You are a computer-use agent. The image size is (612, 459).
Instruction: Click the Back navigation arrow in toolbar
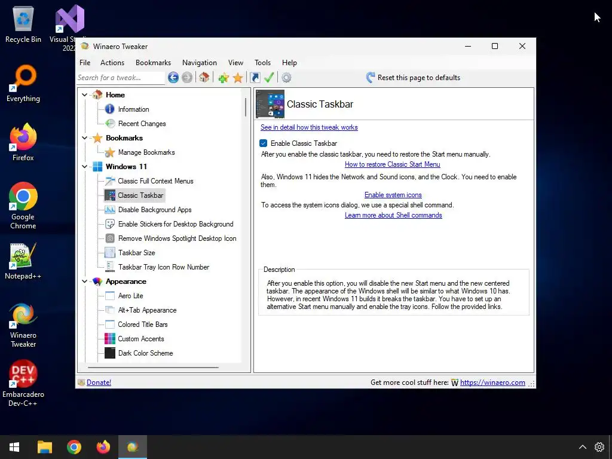click(173, 78)
